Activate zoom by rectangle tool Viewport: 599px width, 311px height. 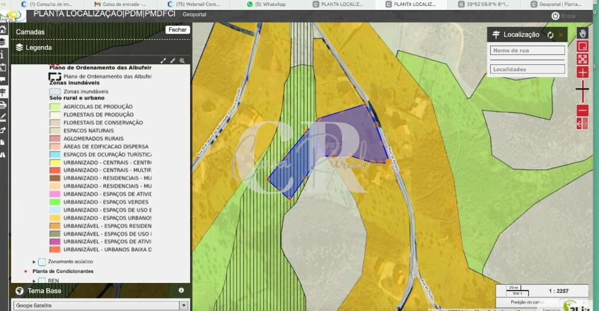pos(582,46)
